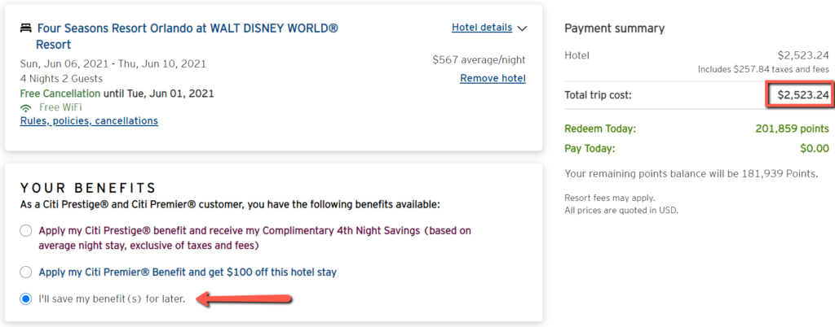835x327 pixels.
Task: Expand the Hotel details chevron
Action: point(522,28)
